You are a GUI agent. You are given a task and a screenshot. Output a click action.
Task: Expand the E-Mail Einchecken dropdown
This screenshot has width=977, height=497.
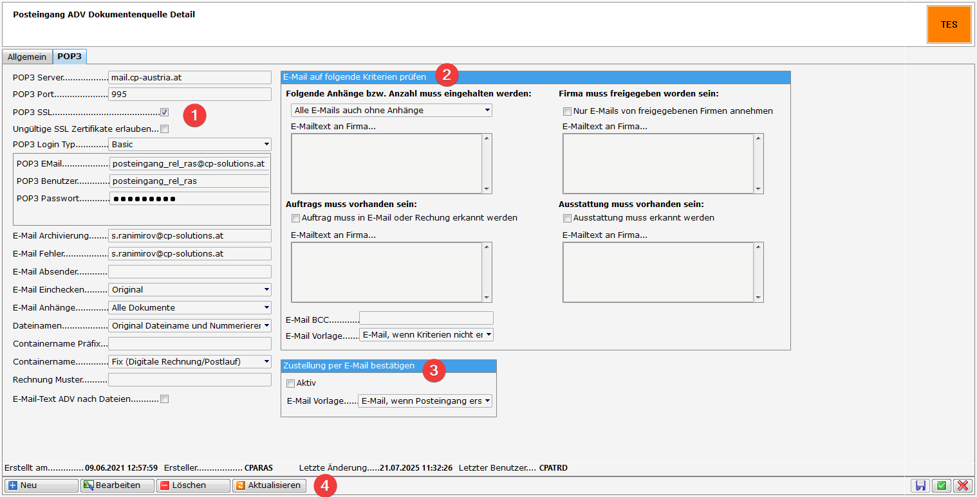tap(190, 290)
